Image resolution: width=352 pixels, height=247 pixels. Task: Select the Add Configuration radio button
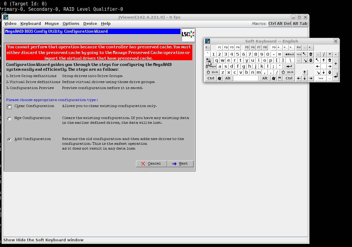pos(9,139)
